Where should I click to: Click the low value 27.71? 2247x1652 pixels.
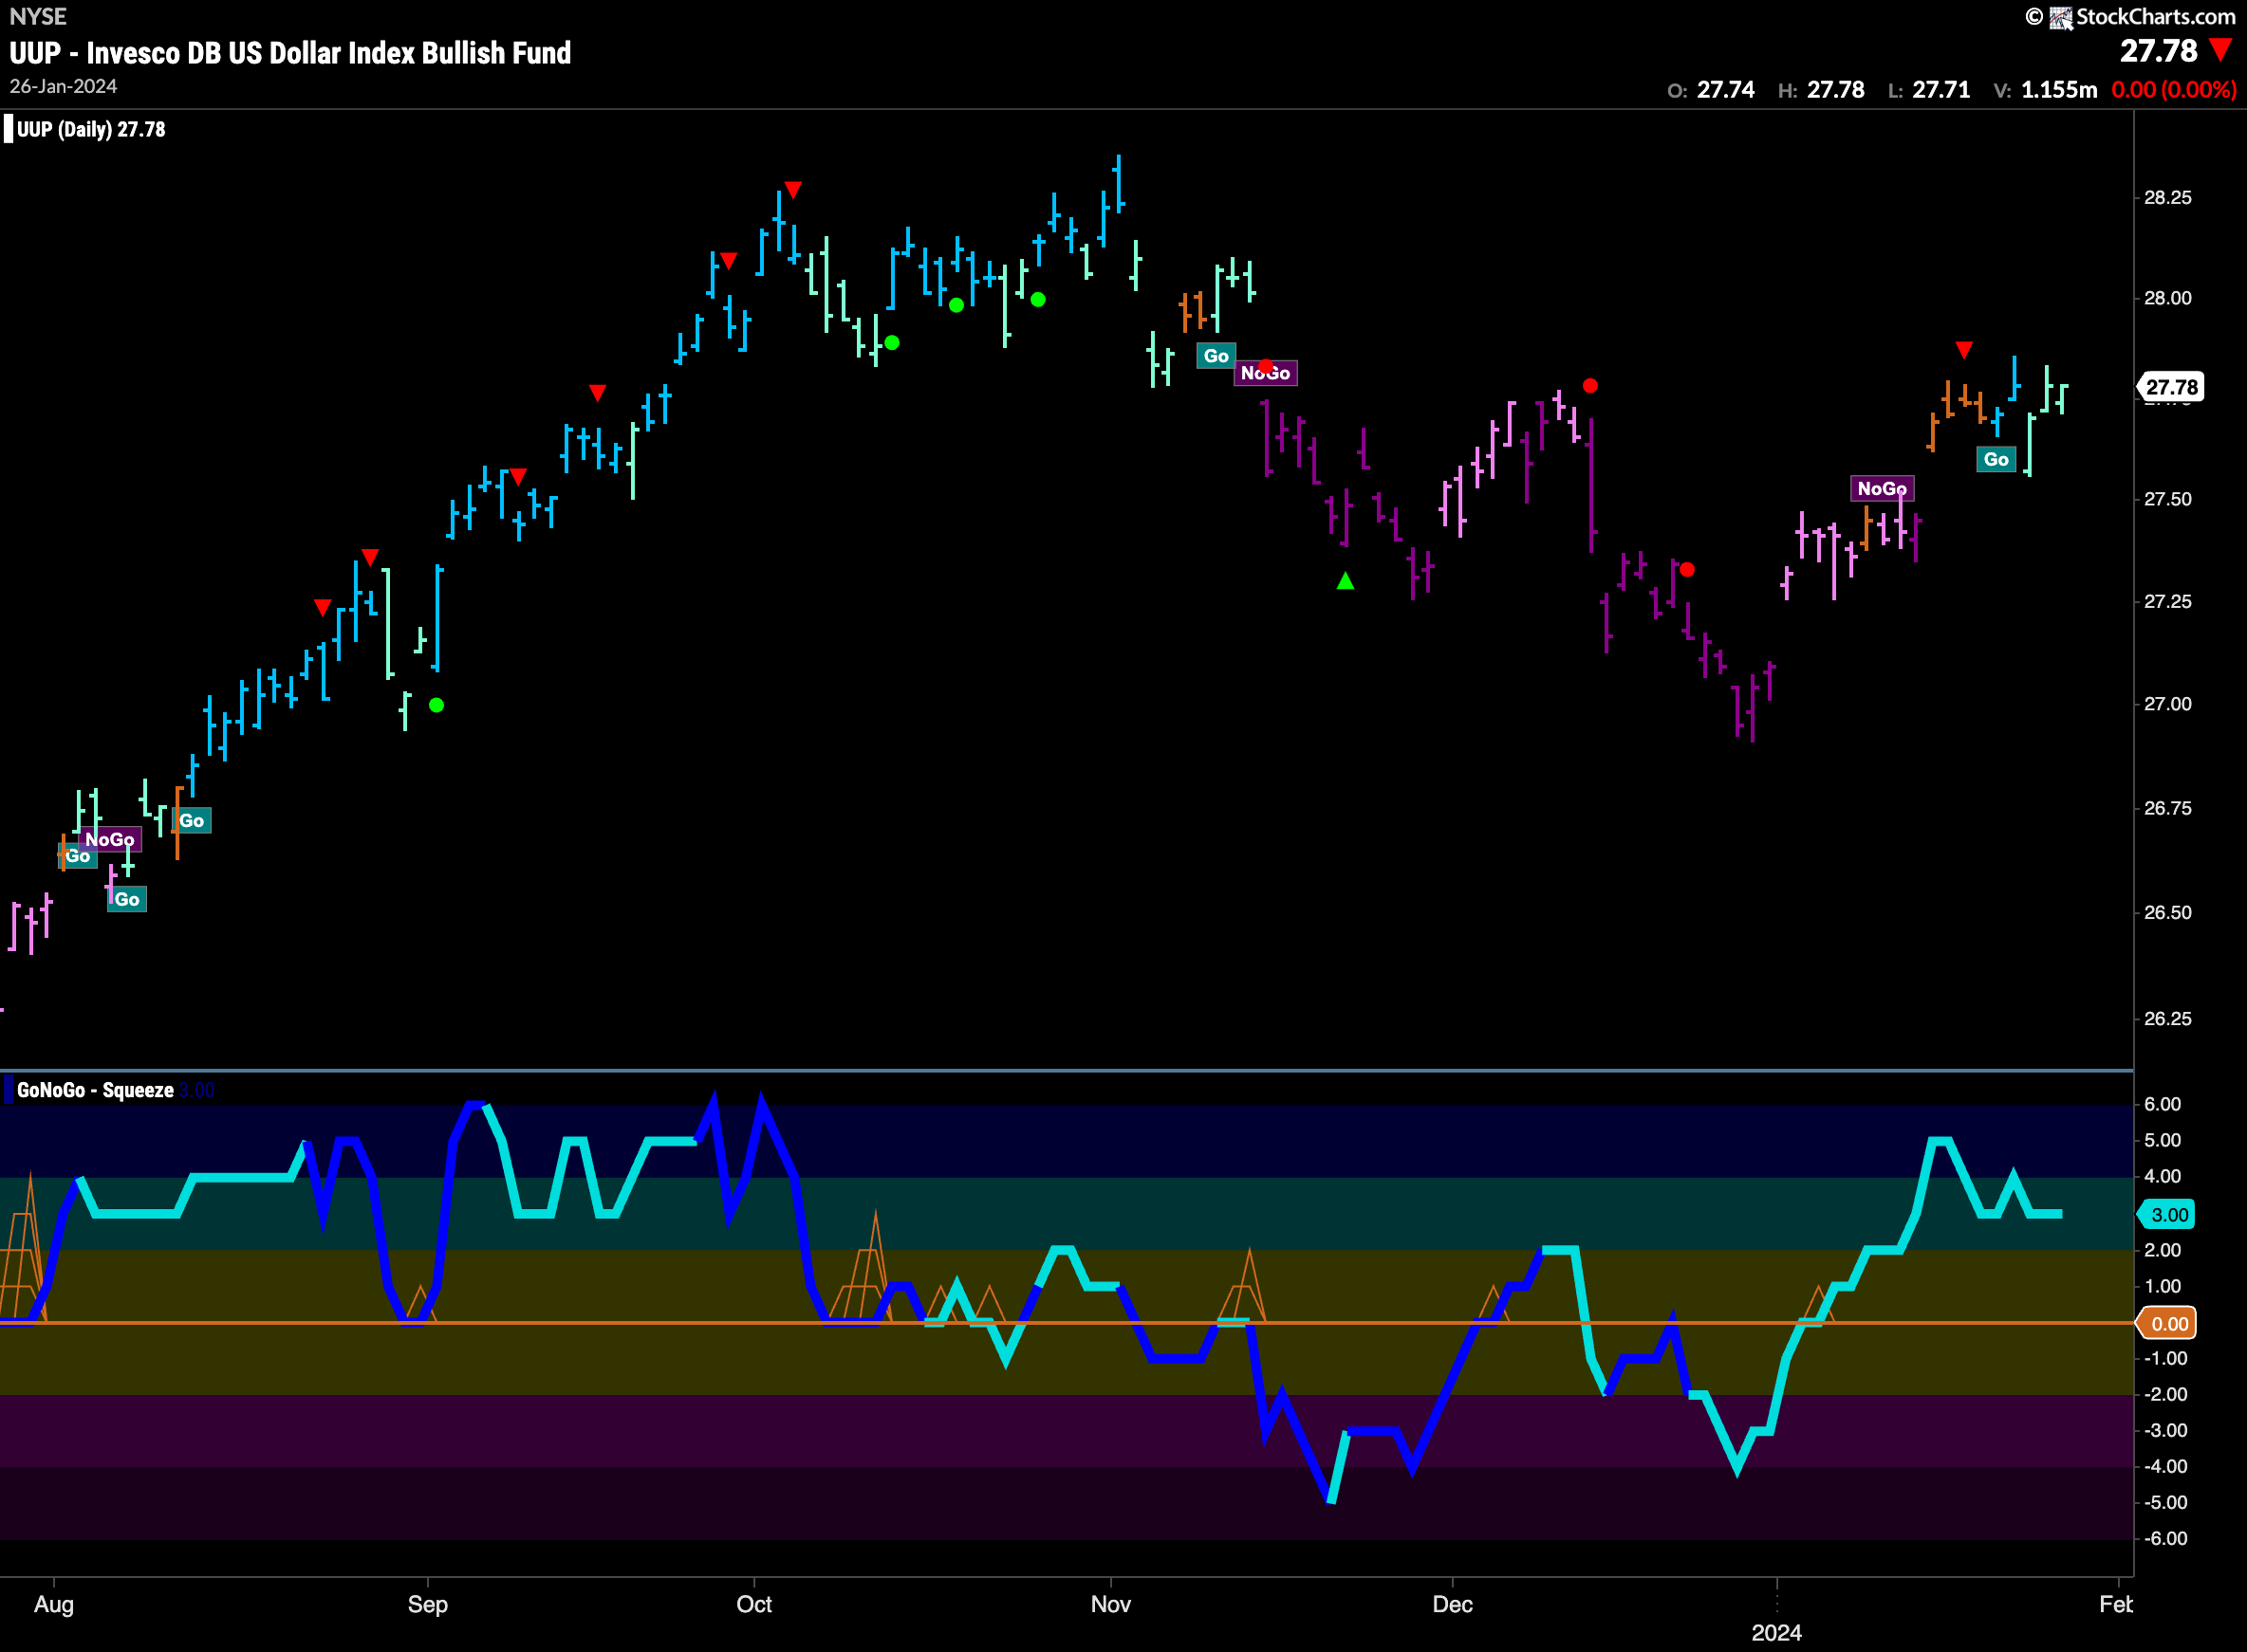(x=1941, y=90)
